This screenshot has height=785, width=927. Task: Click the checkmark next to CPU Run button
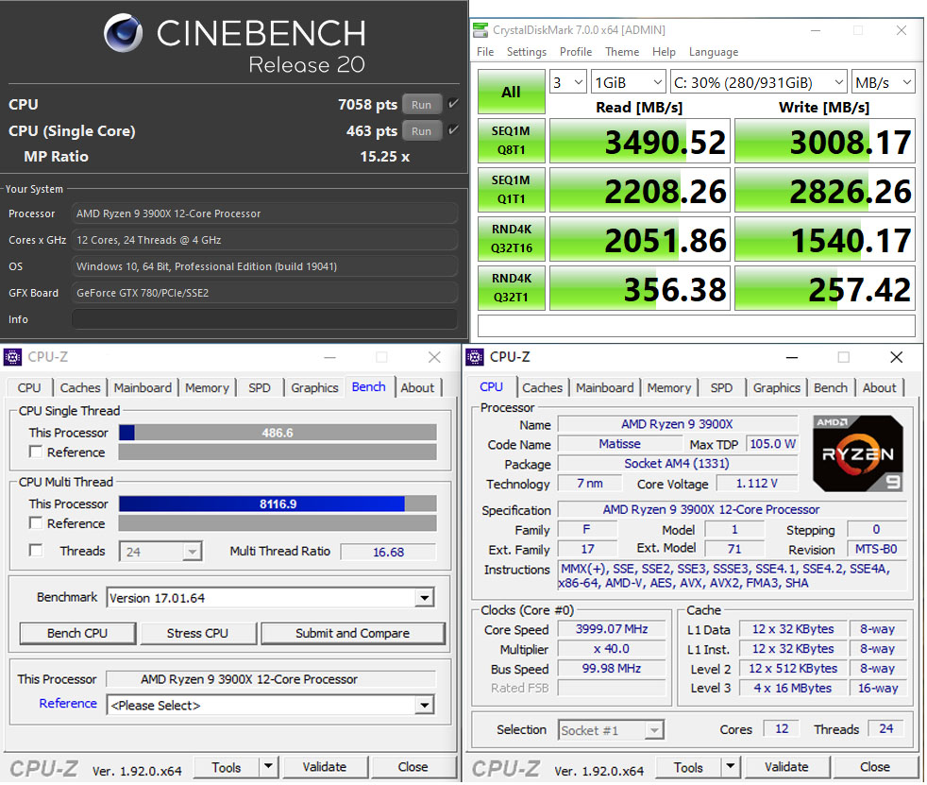coord(454,104)
